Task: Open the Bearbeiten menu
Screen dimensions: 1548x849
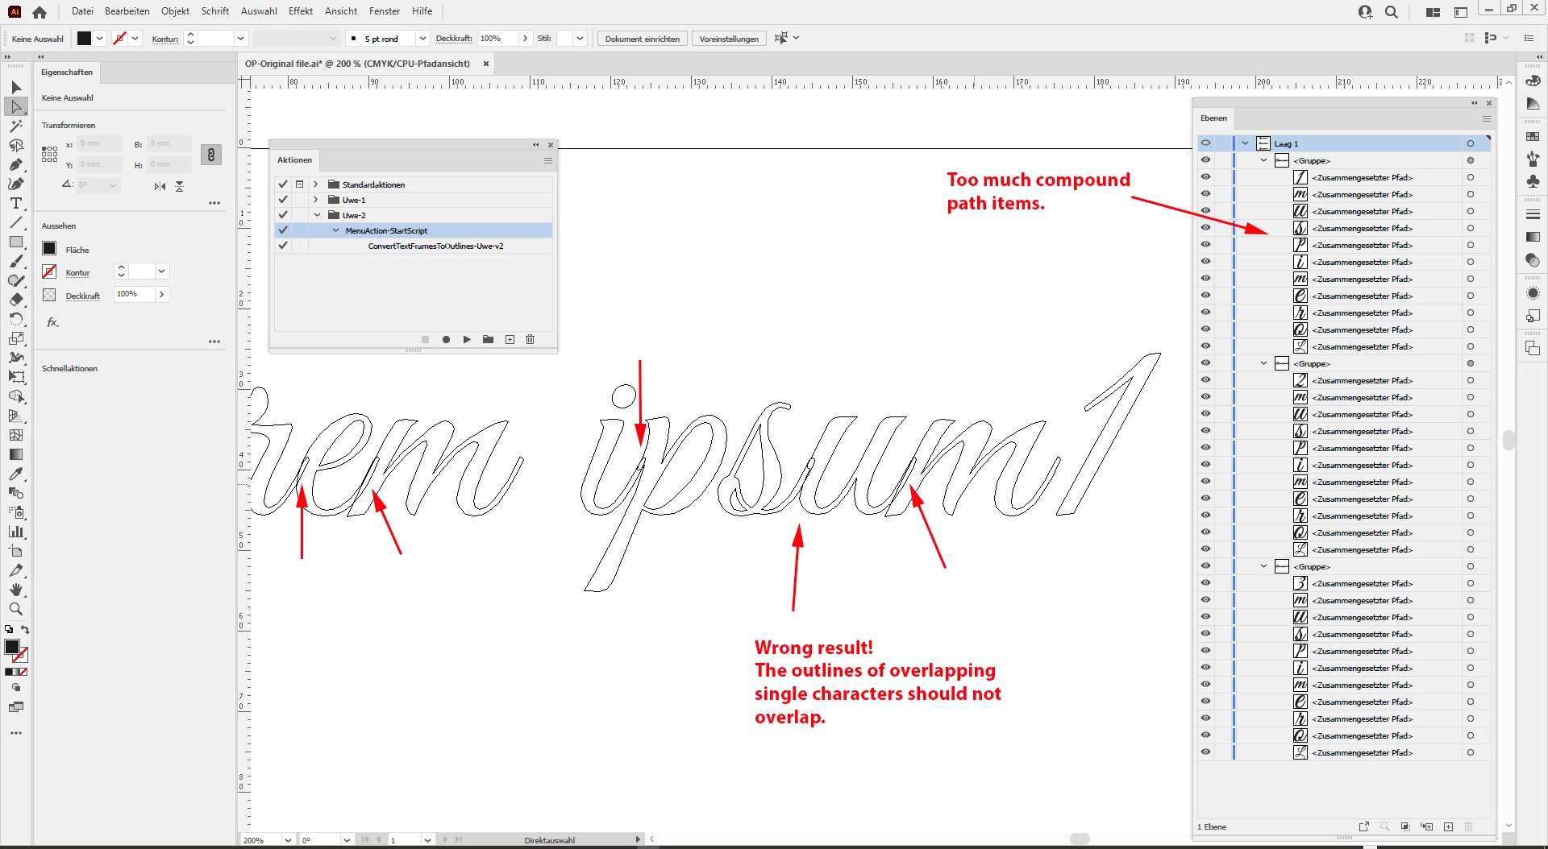Action: click(x=127, y=11)
